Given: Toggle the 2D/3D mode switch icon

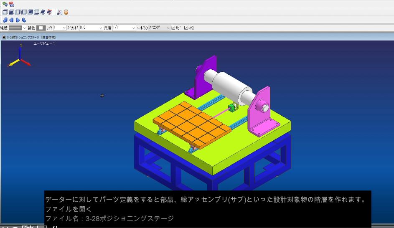Looking at the screenshot, I should click(11, 4).
